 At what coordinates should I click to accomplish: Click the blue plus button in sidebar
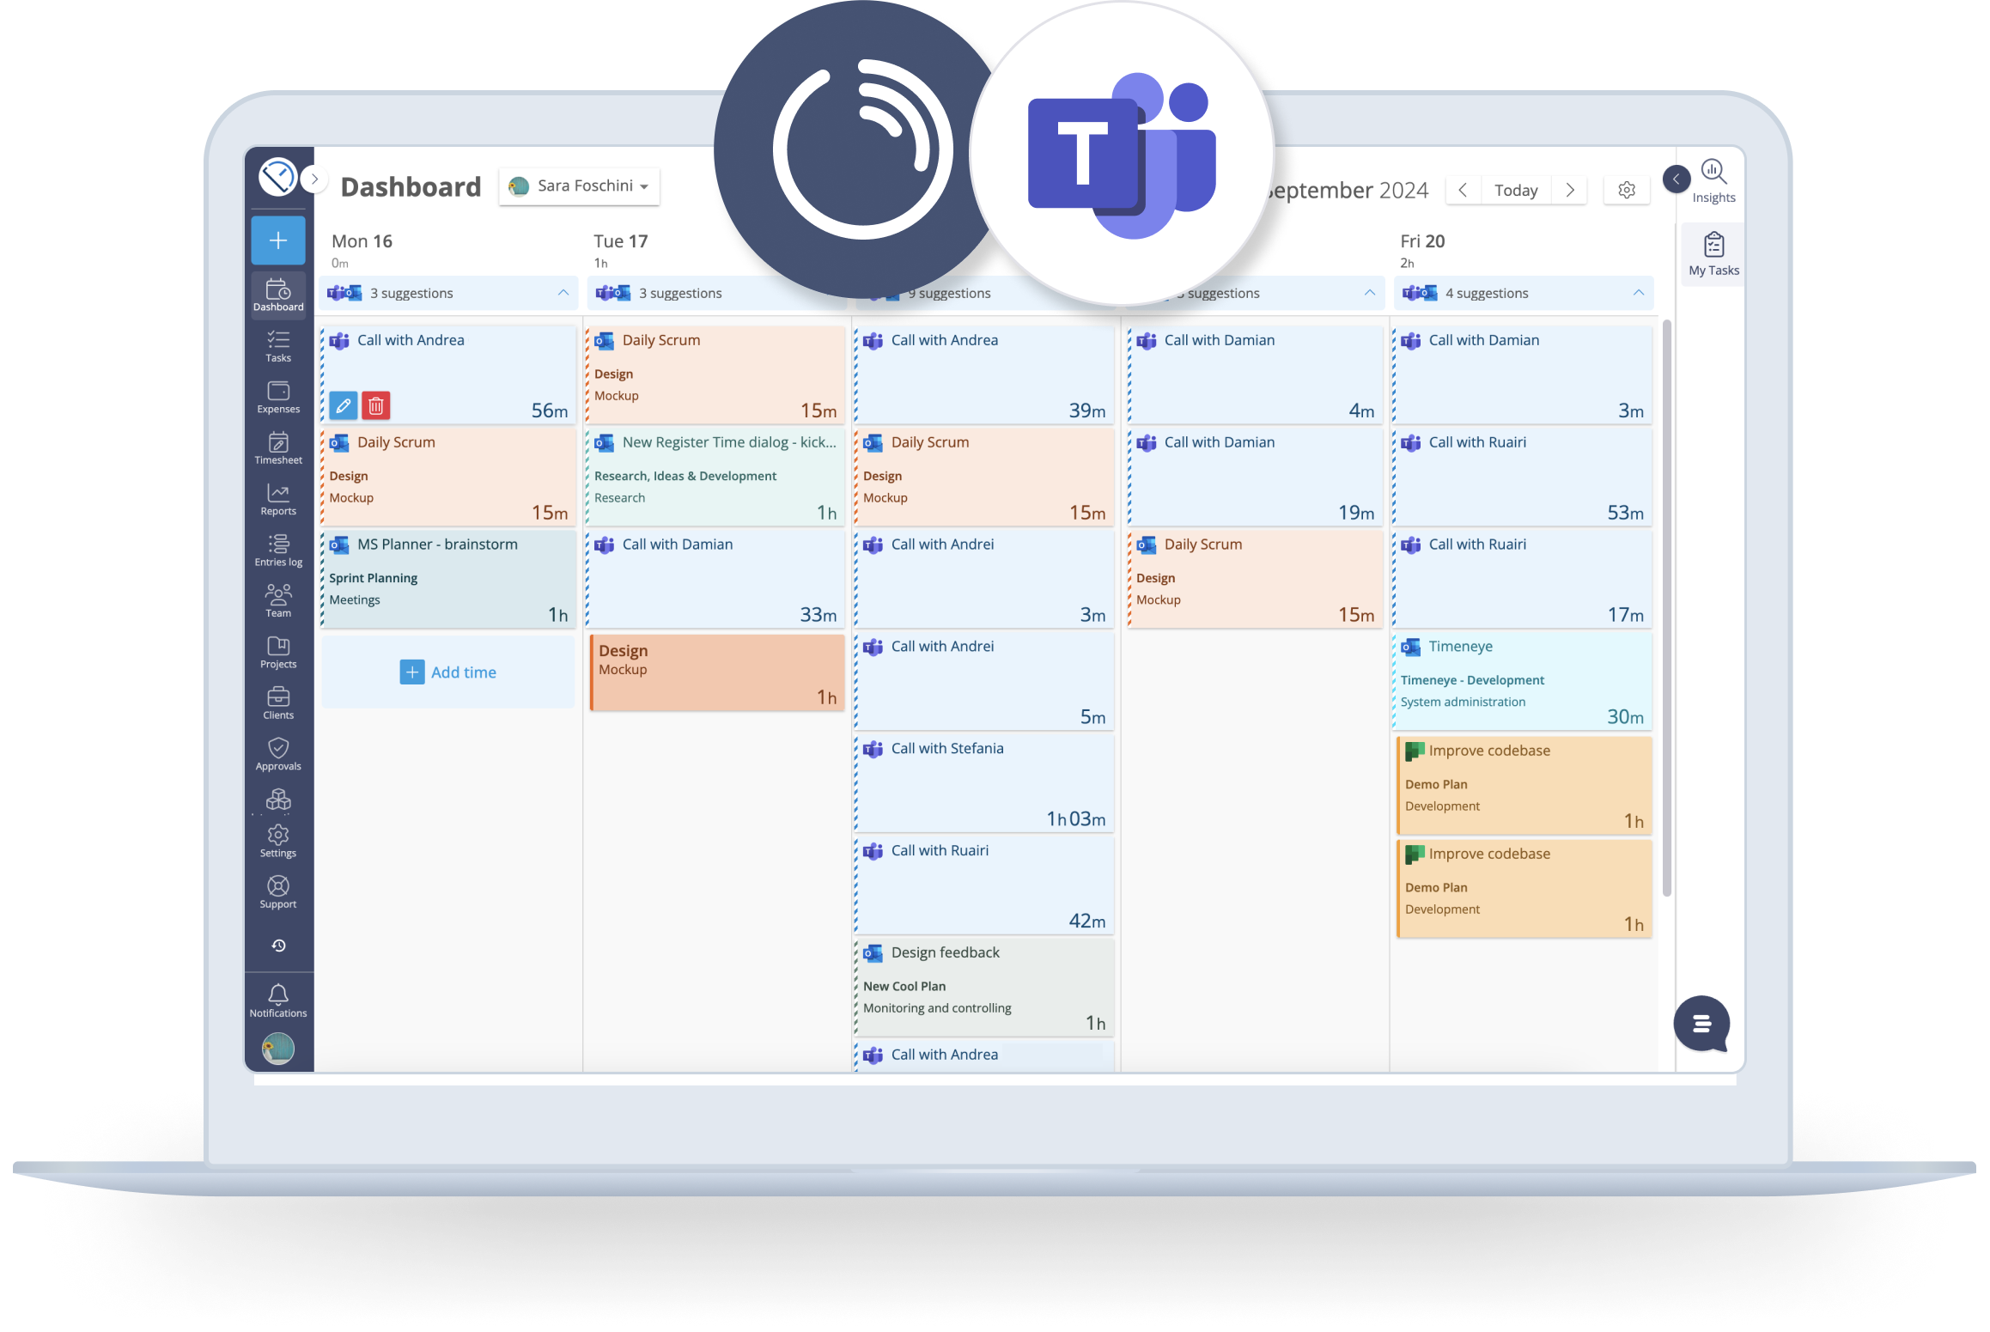click(277, 240)
